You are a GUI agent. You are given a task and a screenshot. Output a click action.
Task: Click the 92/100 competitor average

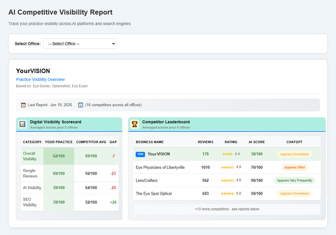91,173
